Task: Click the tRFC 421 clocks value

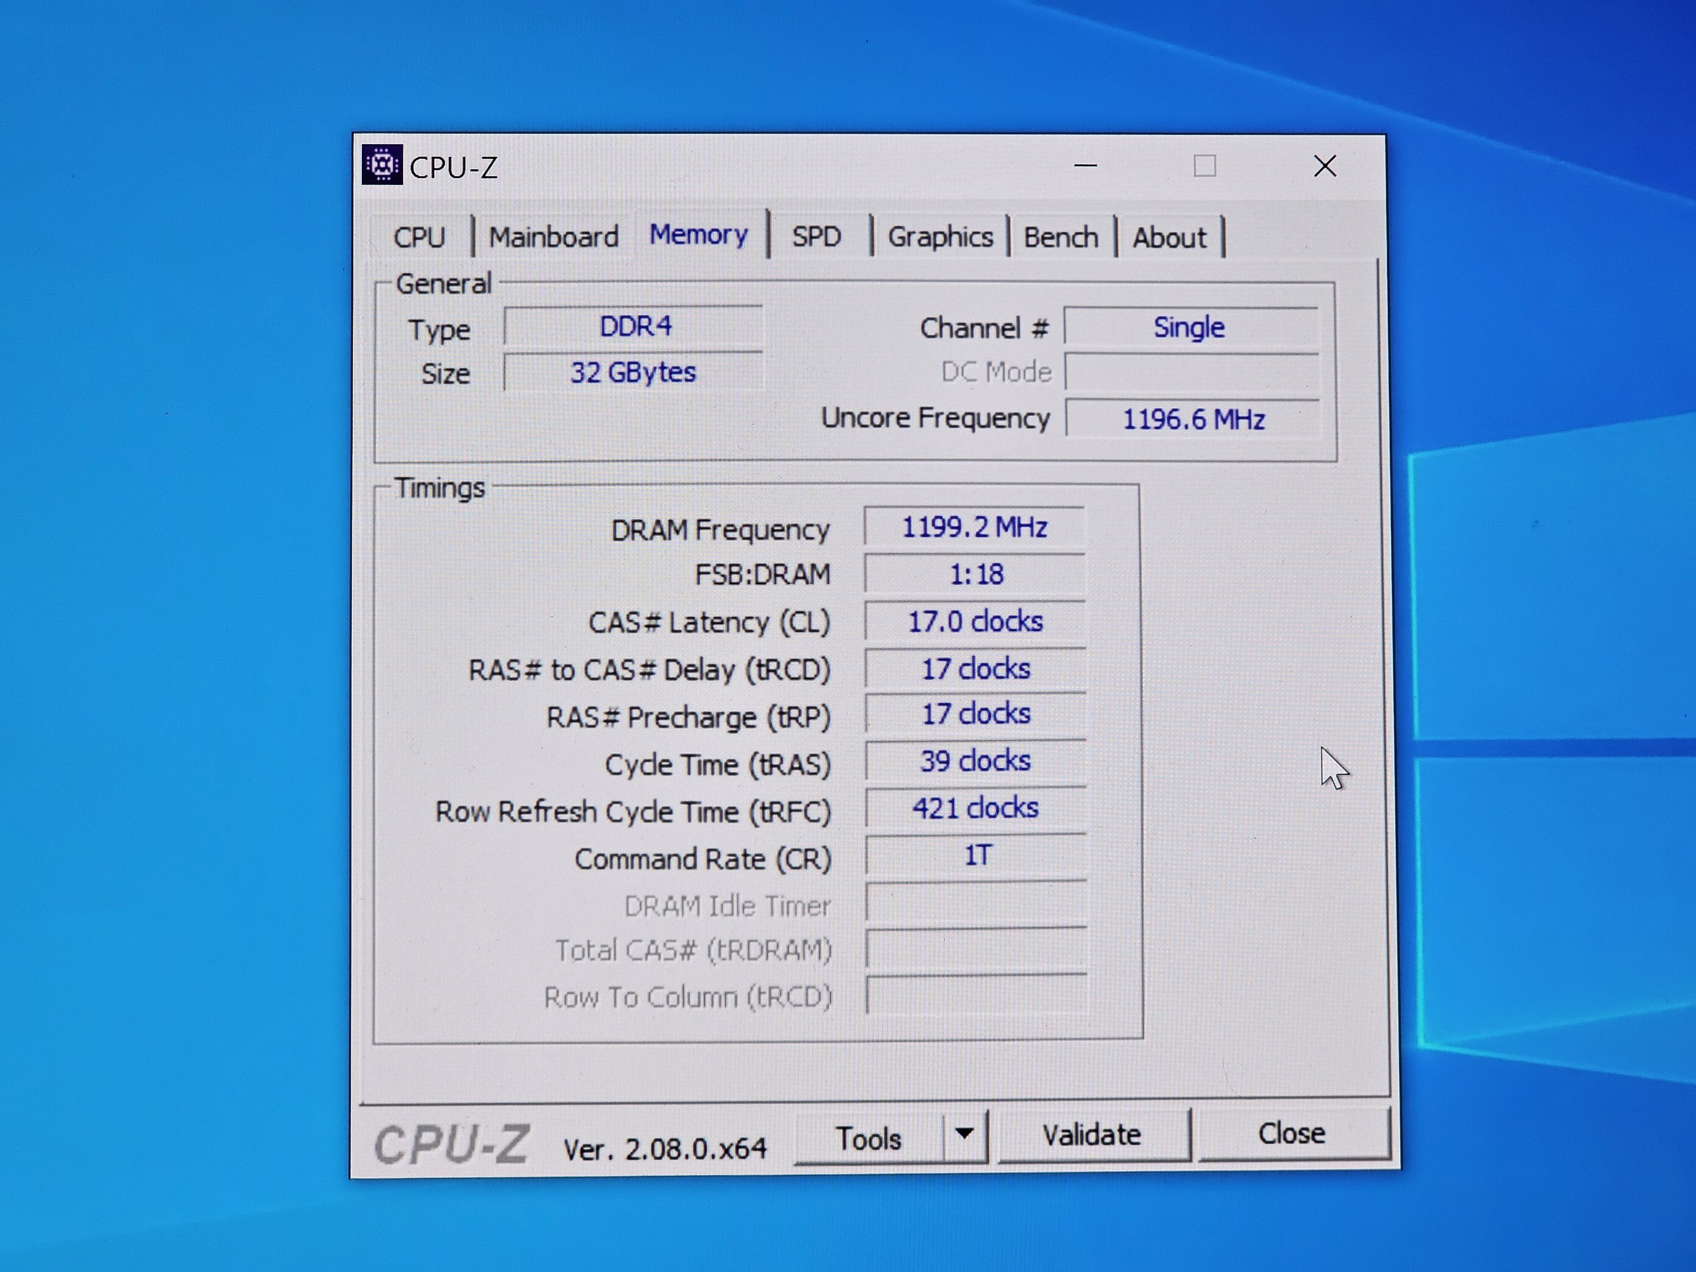Action: click(975, 808)
